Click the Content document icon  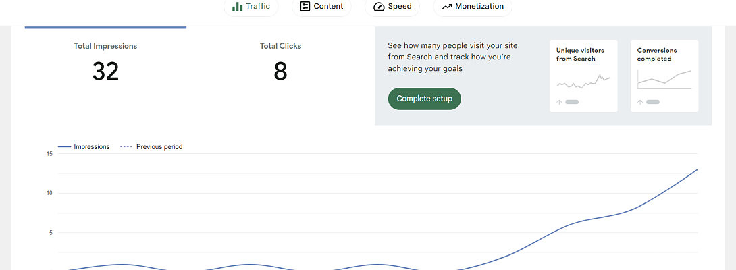(305, 7)
